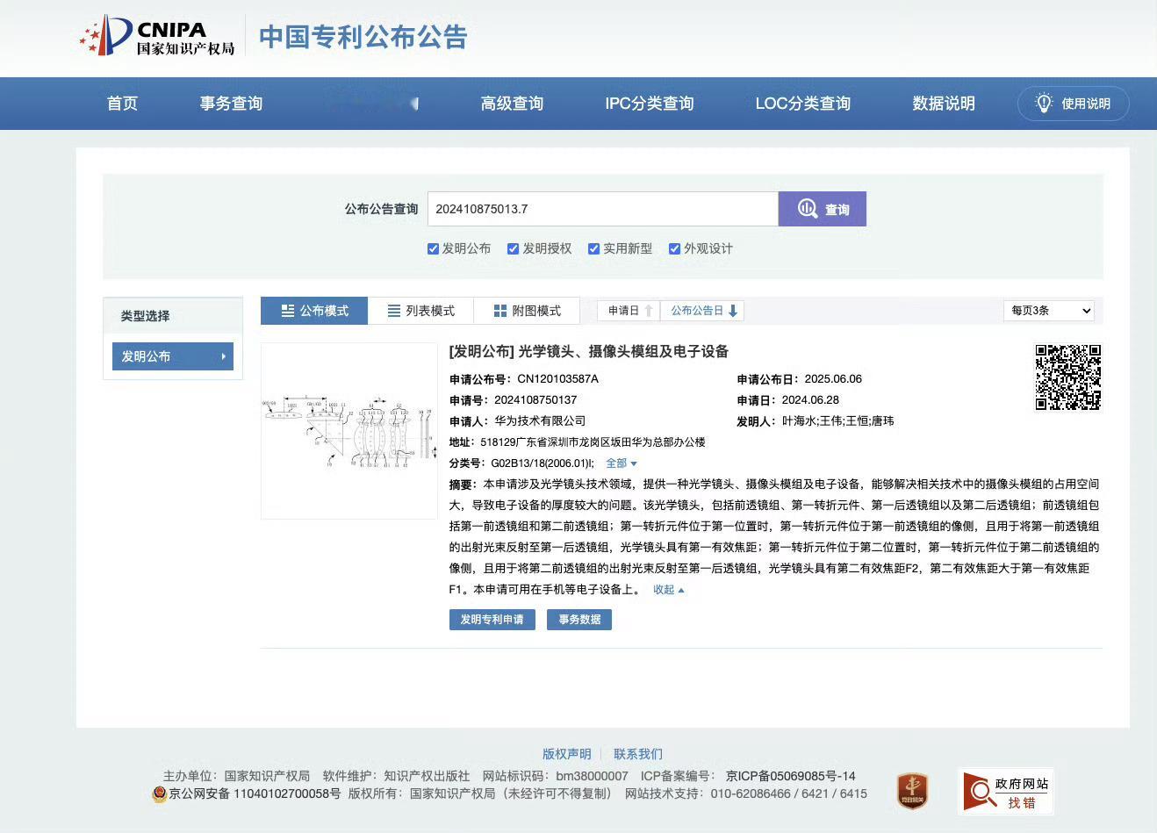
Task: Collapse abstract with 收起
Action: (669, 590)
